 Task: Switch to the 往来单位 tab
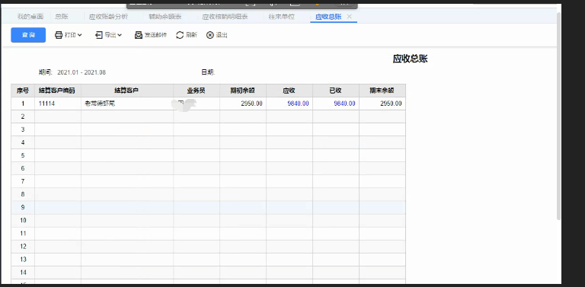[282, 17]
